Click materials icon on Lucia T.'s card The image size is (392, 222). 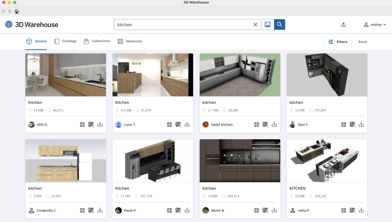(x=170, y=124)
